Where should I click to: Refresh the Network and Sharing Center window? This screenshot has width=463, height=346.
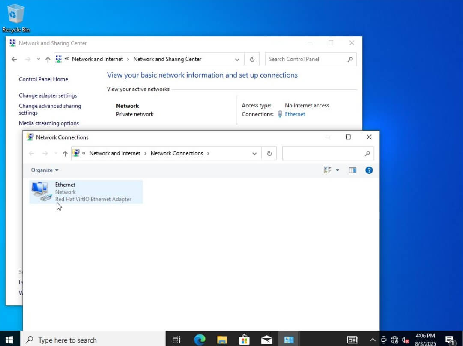[x=252, y=60]
